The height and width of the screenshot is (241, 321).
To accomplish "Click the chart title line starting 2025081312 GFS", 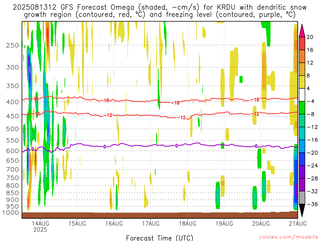I will (160, 8).
